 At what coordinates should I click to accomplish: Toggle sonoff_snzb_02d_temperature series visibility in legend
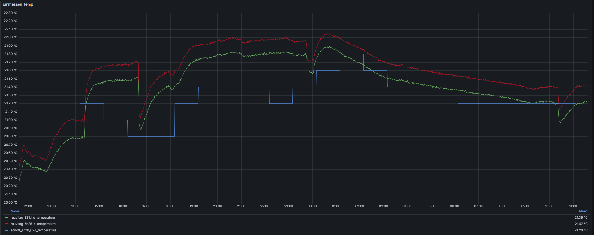point(33,230)
